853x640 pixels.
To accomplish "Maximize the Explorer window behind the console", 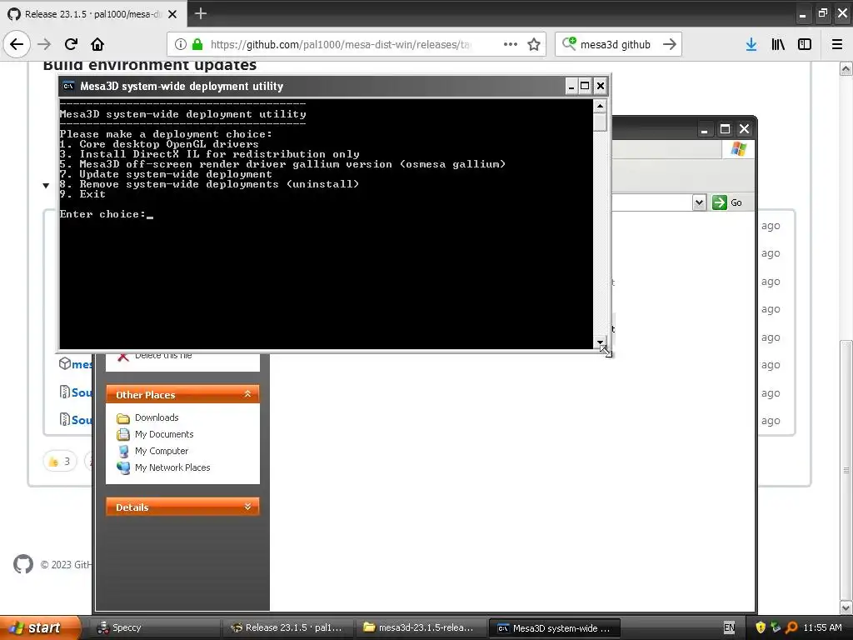I will click(725, 129).
